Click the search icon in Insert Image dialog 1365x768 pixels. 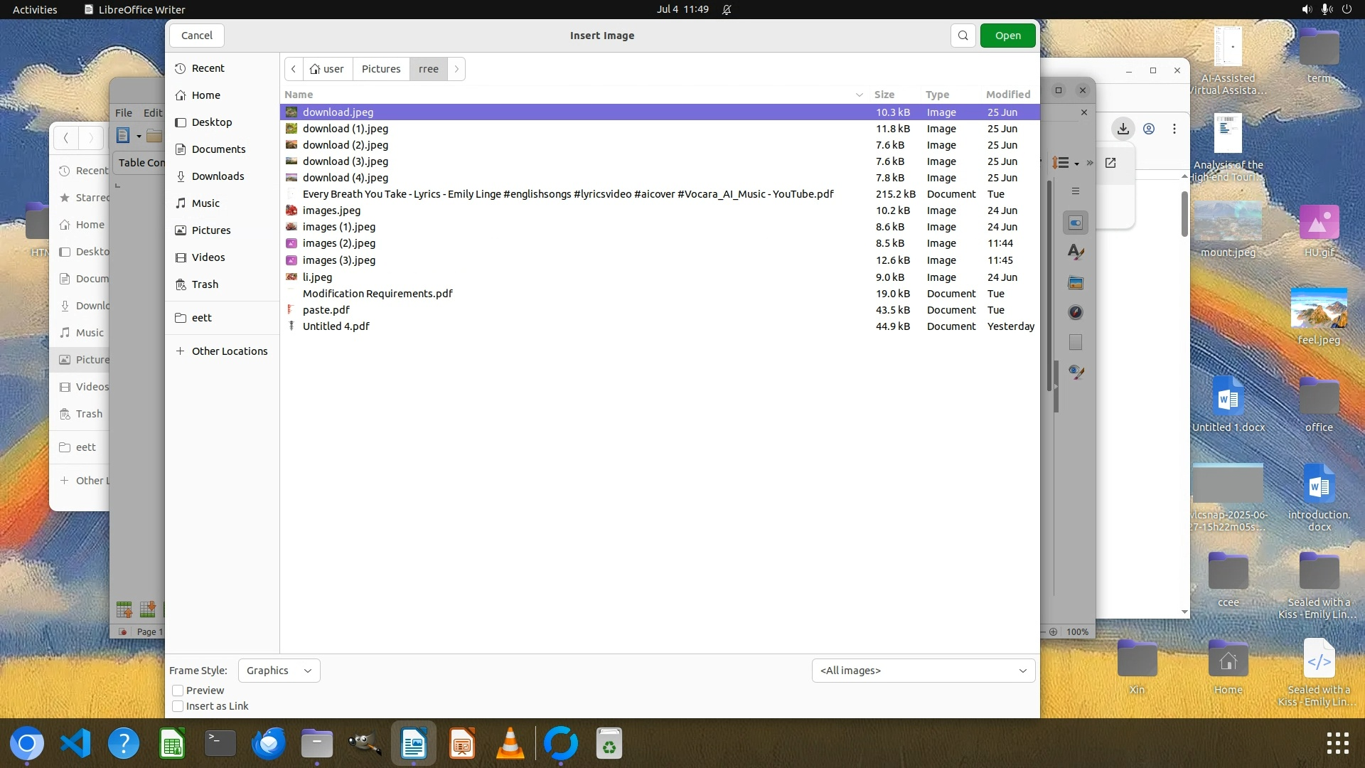[963, 36]
